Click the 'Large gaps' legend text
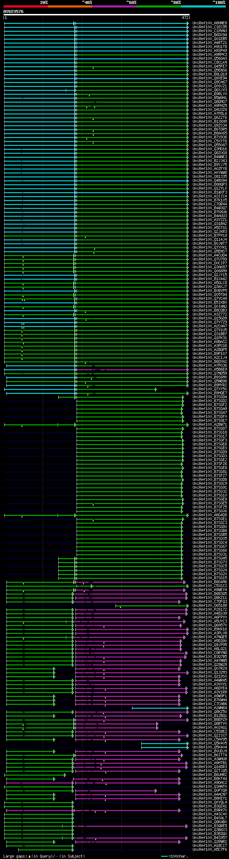229x859 pixels. tap(44, 856)
